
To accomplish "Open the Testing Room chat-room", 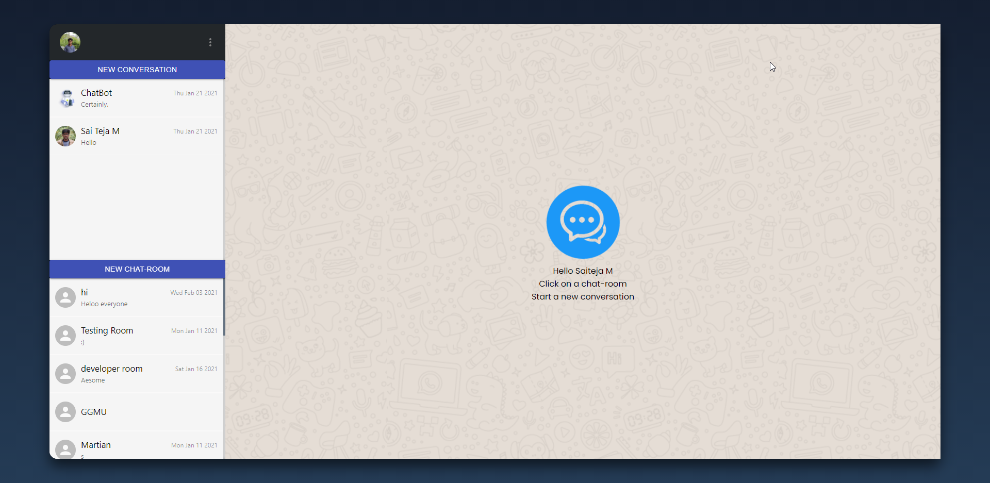I will click(x=137, y=336).
